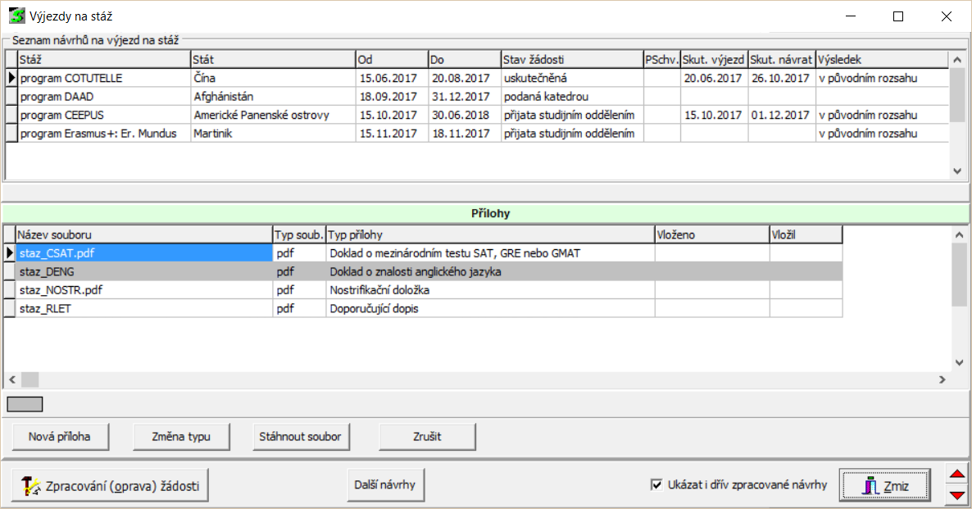
Task: Click the 'Stav žádosti' column header
Action: [x=571, y=60]
